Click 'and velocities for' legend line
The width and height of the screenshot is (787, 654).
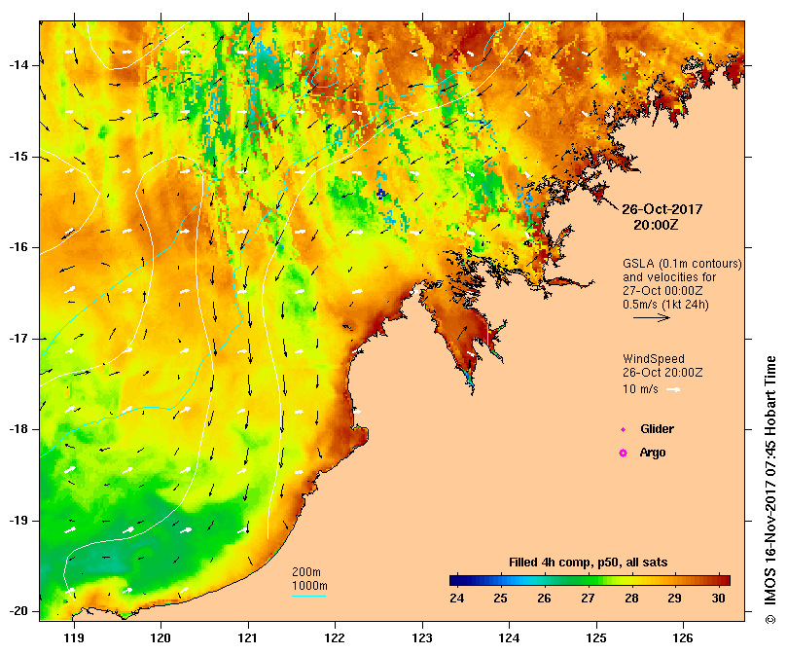click(669, 277)
